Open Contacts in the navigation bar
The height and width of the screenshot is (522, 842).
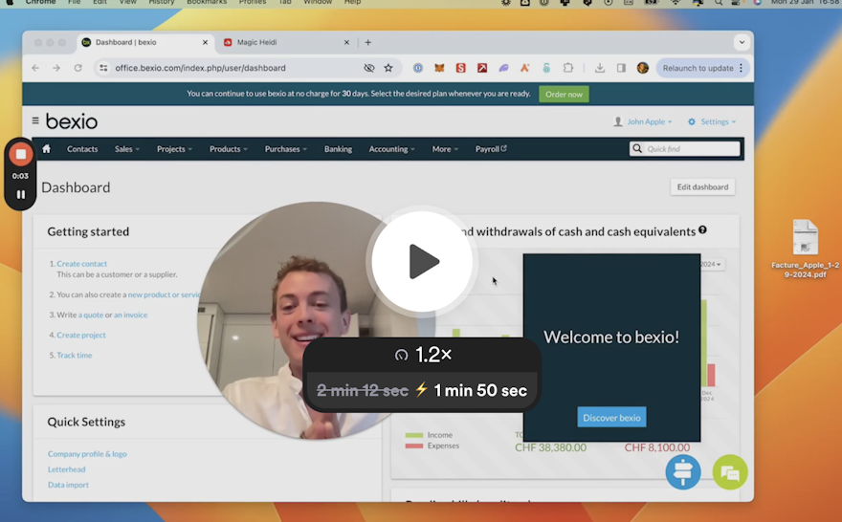[x=82, y=148]
